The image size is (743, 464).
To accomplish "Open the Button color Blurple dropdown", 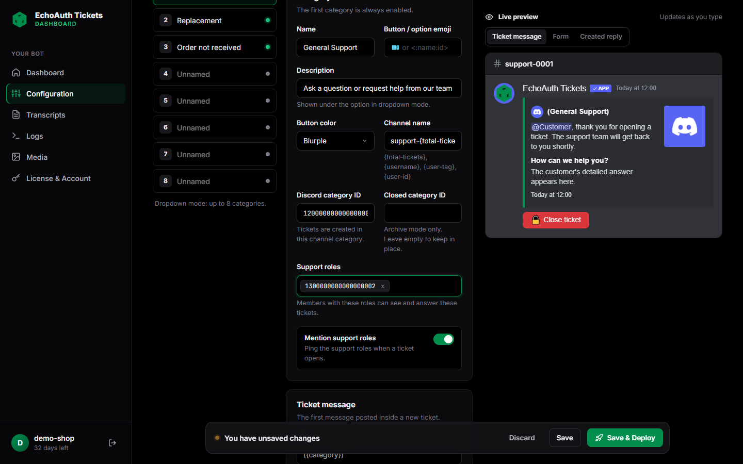I will (335, 141).
